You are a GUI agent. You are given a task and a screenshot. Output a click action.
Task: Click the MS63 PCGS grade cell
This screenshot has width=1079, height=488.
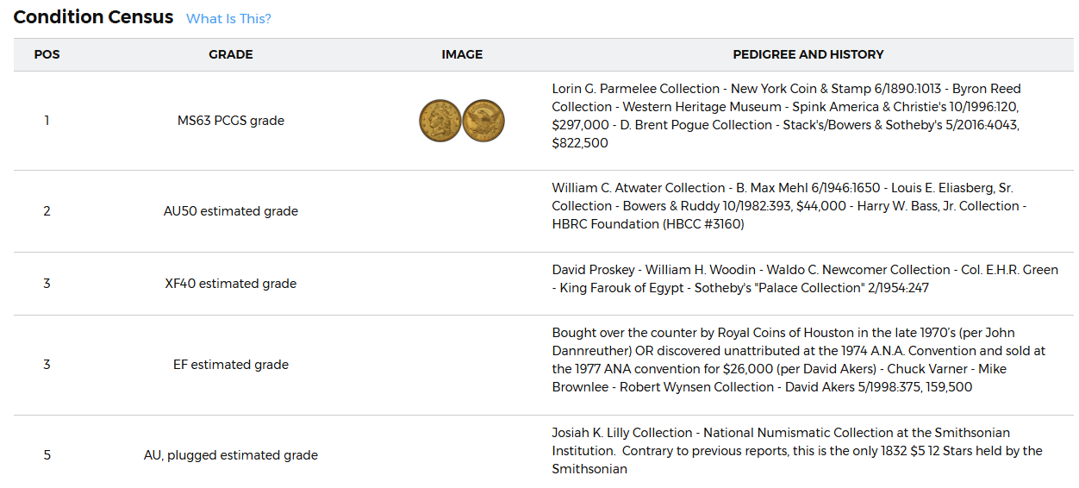point(231,121)
